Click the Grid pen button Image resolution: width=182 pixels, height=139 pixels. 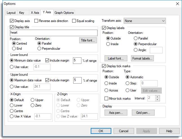tap(143, 113)
